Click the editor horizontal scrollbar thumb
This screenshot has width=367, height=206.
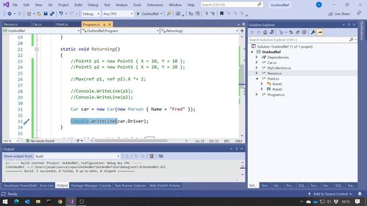tap(131, 141)
